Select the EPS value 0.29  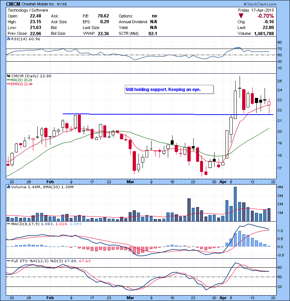105,22
